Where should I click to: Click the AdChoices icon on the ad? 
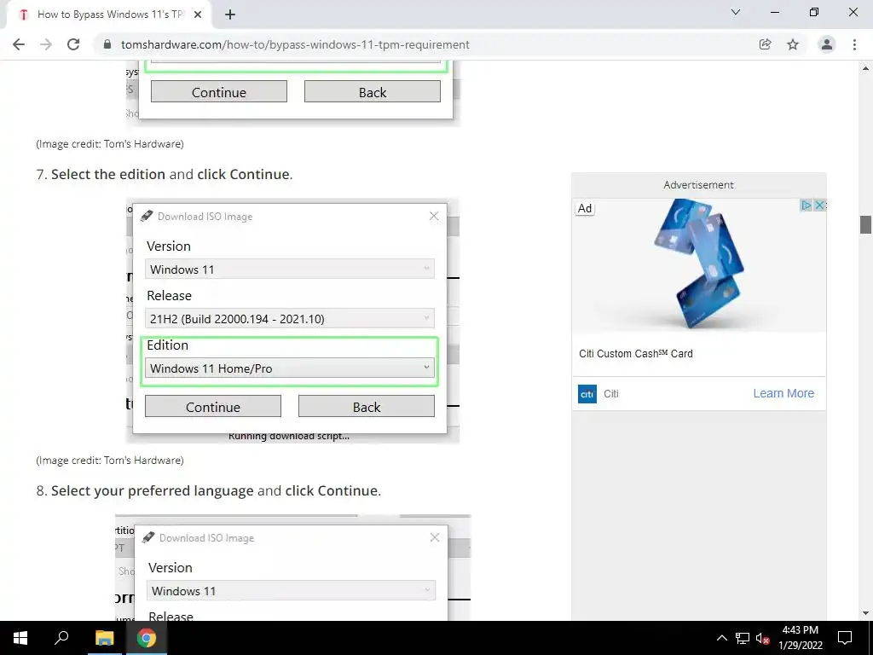pyautogui.click(x=806, y=205)
